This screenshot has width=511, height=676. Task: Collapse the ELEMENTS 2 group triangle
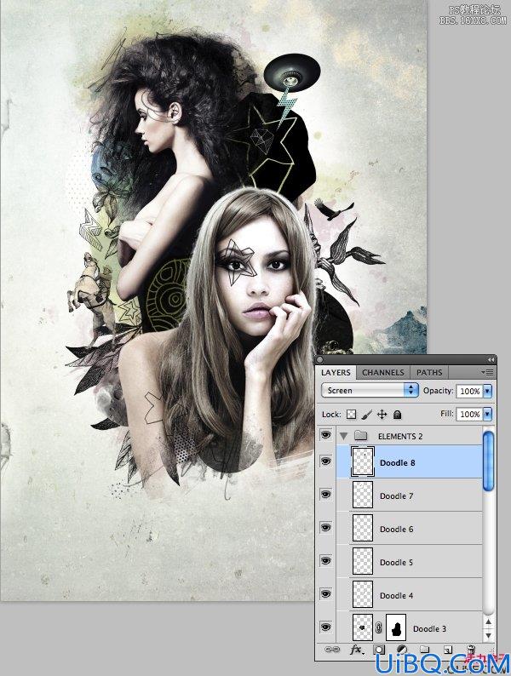coord(344,436)
